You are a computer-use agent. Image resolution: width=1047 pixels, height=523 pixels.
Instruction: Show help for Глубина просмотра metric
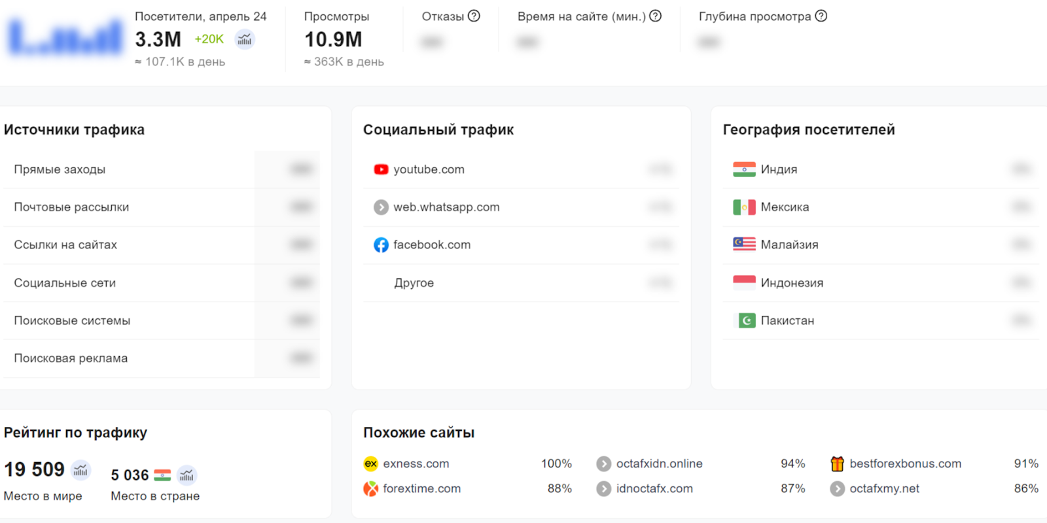(821, 16)
